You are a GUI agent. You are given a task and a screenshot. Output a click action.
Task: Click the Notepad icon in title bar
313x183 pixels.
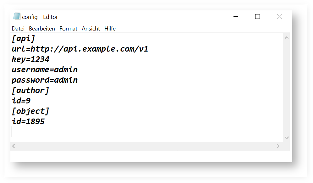[x=17, y=17]
